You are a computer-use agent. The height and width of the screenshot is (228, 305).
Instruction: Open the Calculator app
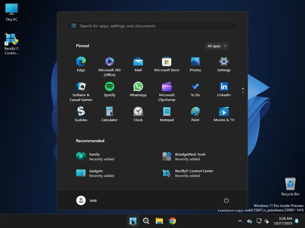click(110, 114)
